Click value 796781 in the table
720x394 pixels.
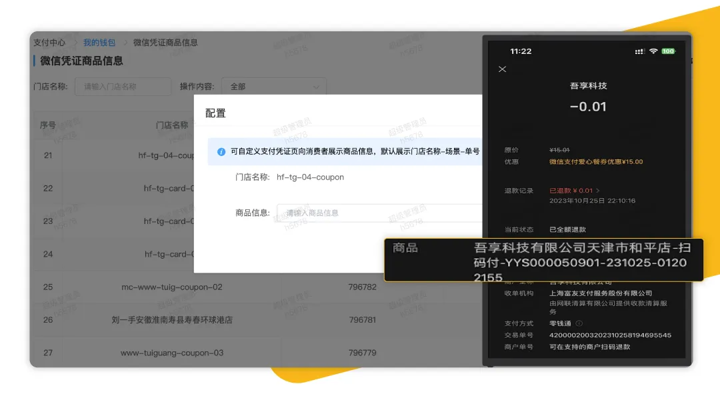tap(362, 319)
